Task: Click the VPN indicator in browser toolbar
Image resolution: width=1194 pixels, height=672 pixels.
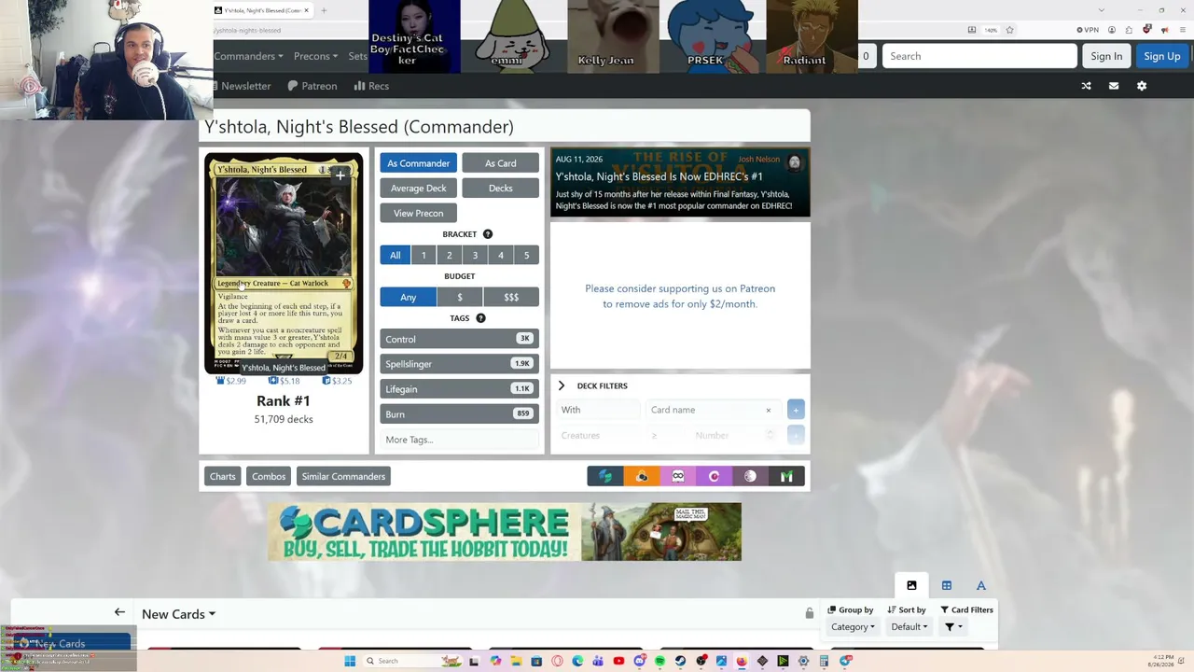Action: coord(1087,30)
